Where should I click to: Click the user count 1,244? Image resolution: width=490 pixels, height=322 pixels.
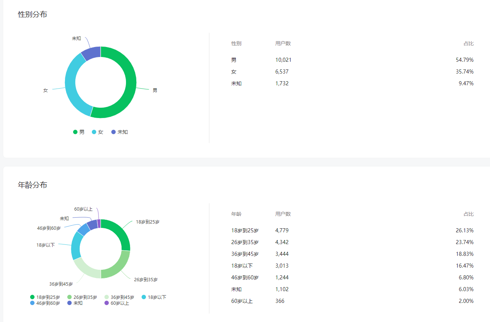(x=282, y=278)
